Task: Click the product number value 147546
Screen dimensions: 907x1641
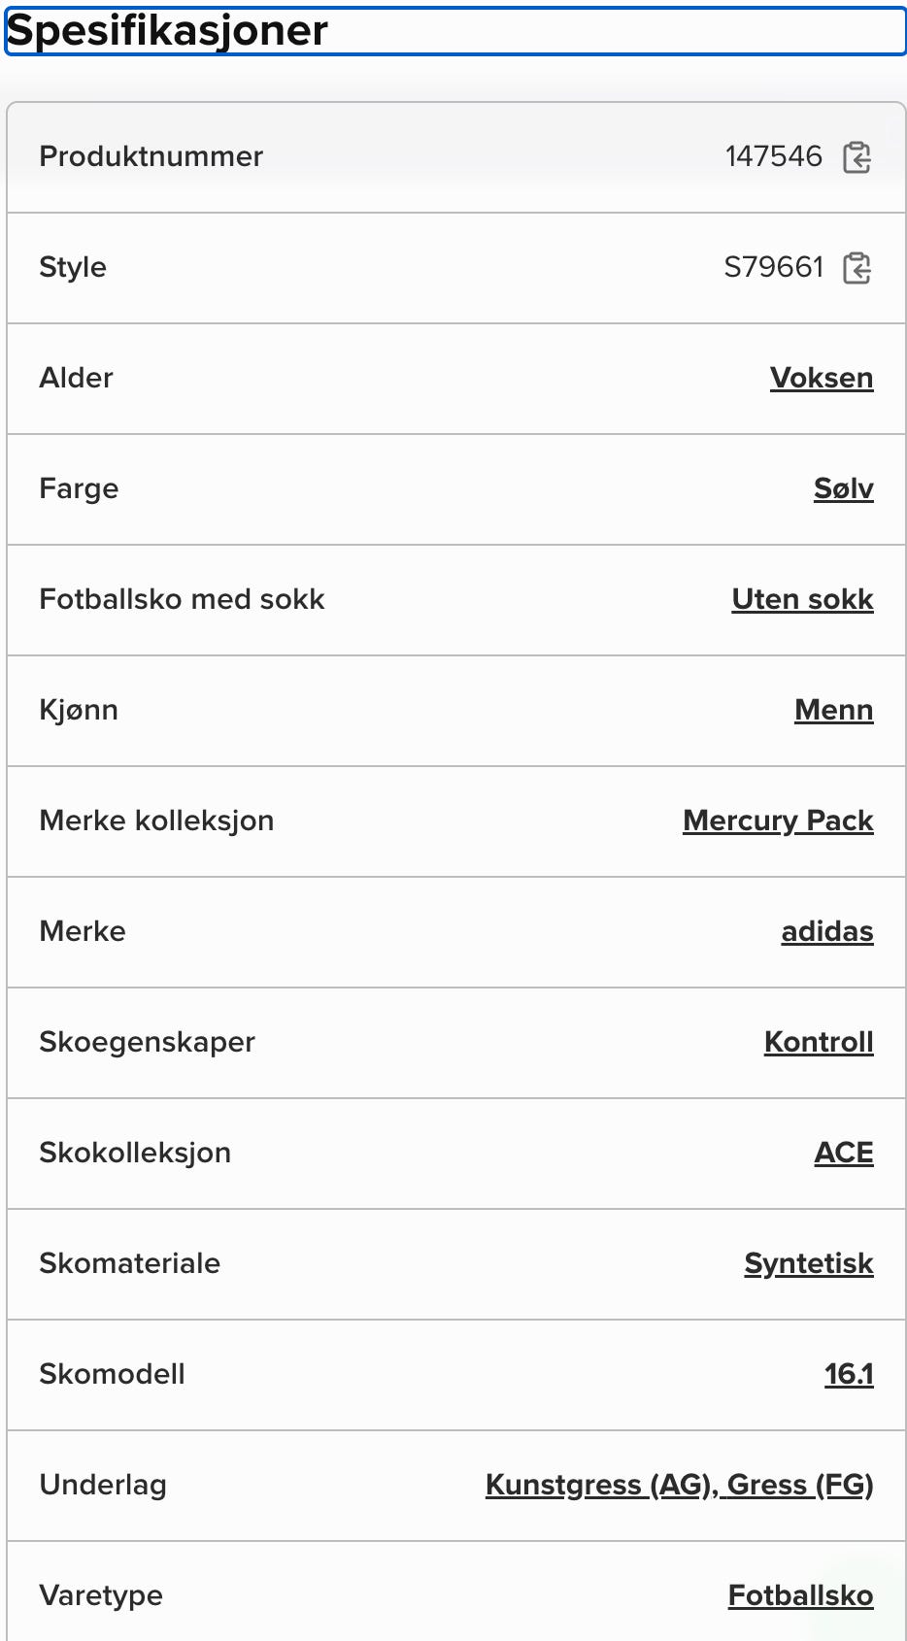Action: tap(773, 156)
